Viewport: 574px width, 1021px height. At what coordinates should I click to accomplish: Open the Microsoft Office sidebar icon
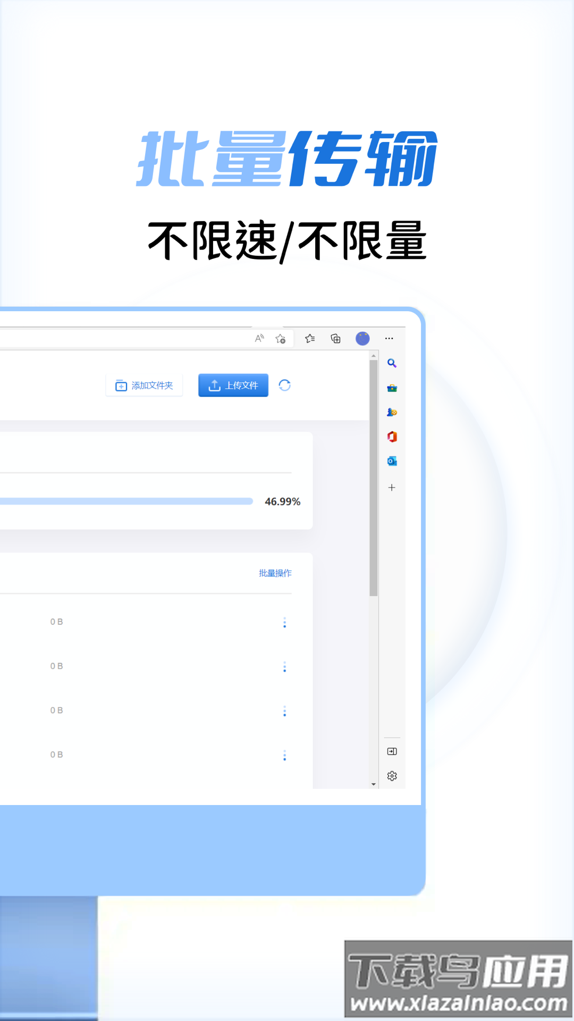pos(392,437)
